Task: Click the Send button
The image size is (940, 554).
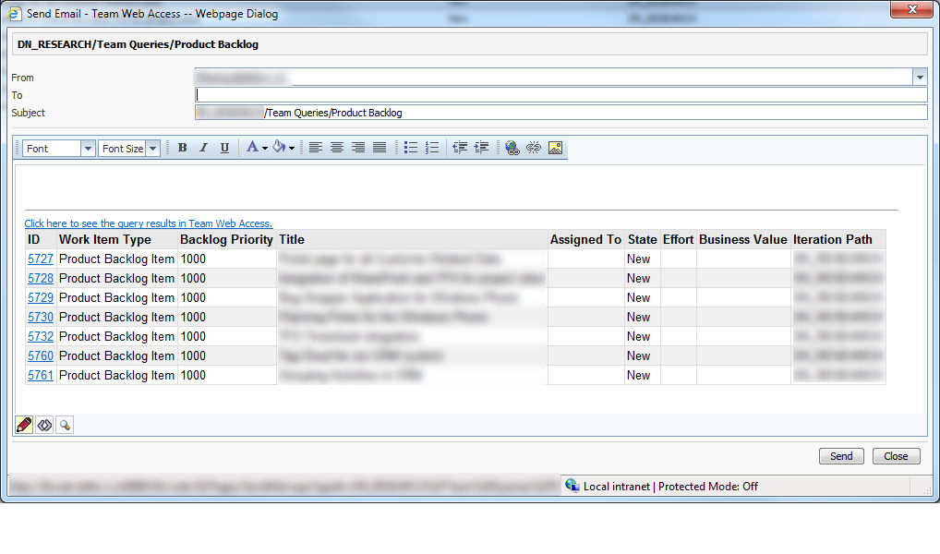Action: coord(841,456)
